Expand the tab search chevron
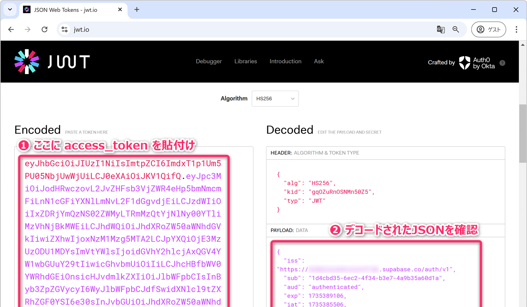This screenshot has width=527, height=307. click(10, 10)
